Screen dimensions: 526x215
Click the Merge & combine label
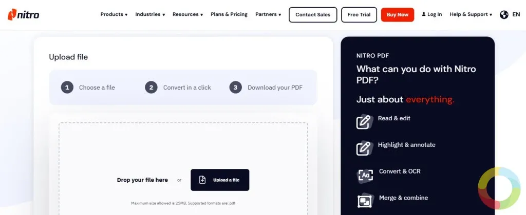pos(403,198)
